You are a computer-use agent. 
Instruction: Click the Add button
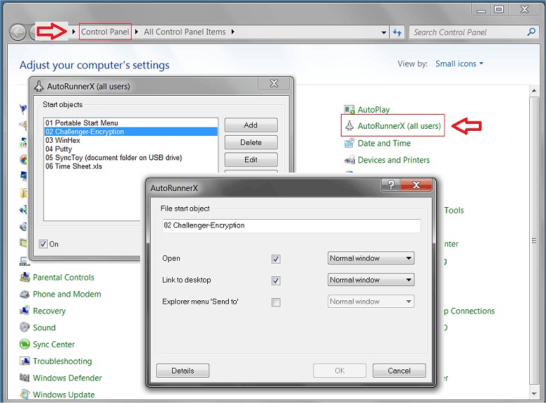(x=251, y=125)
